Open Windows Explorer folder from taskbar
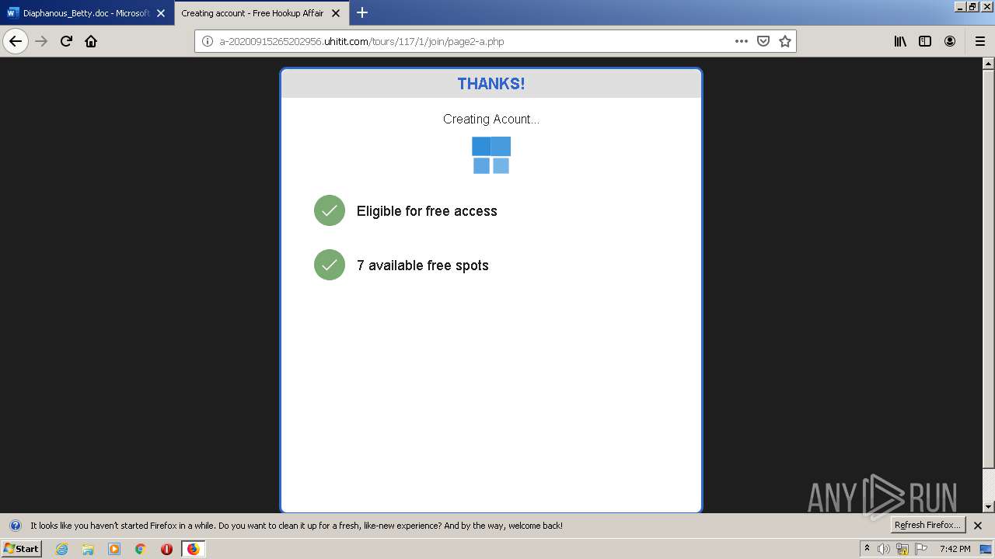This screenshot has width=995, height=559. point(88,549)
